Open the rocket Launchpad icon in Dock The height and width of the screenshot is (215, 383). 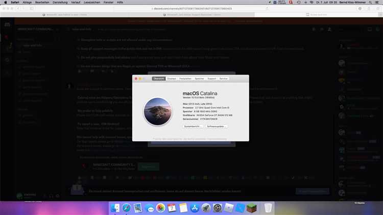[x=206, y=208]
